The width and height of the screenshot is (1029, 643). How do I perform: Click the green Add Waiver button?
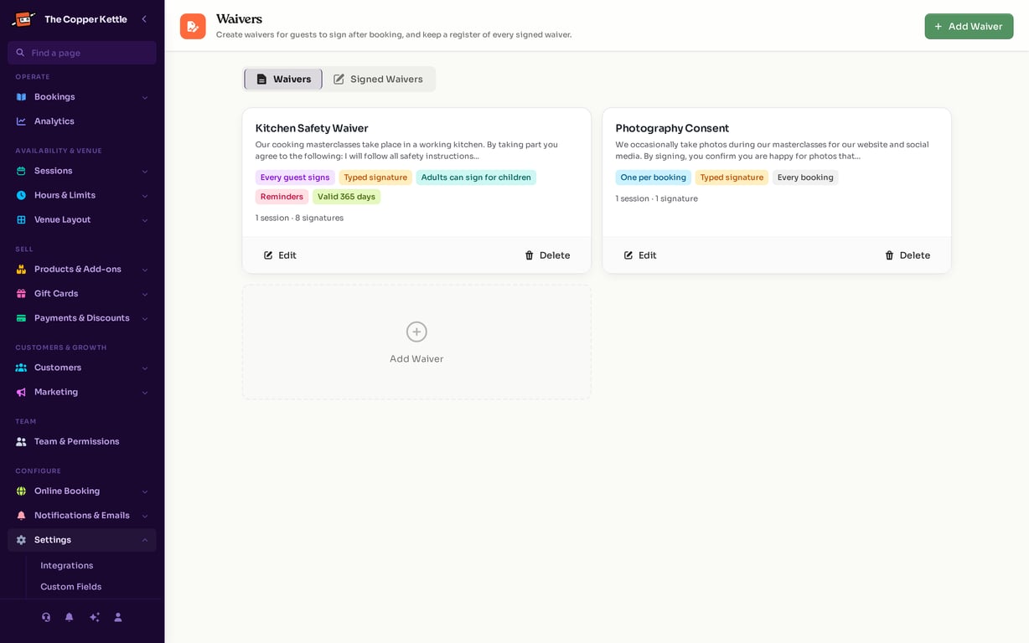point(969,26)
